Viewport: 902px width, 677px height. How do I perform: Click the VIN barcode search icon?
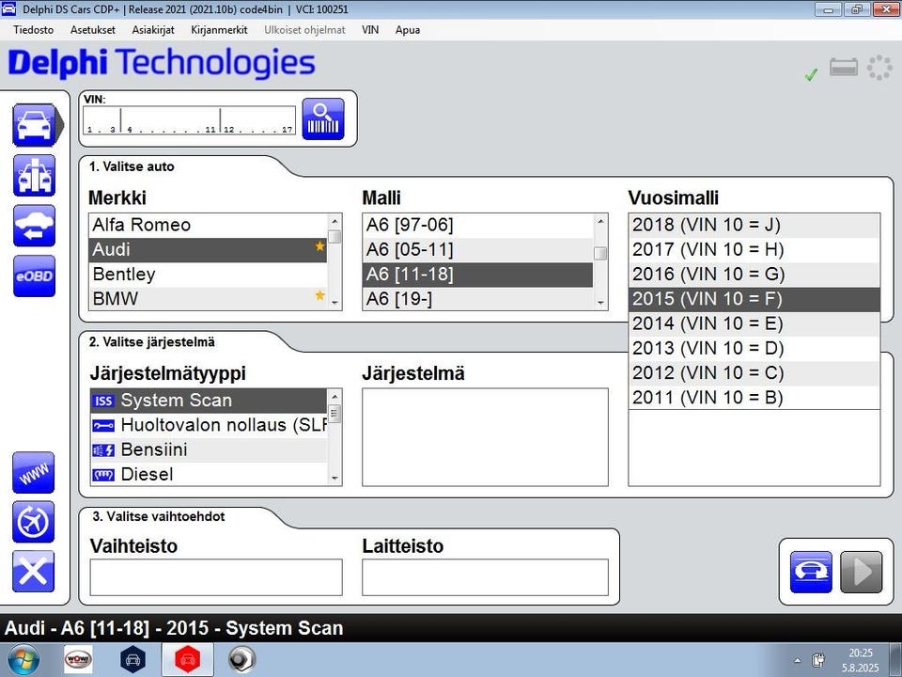(x=322, y=119)
